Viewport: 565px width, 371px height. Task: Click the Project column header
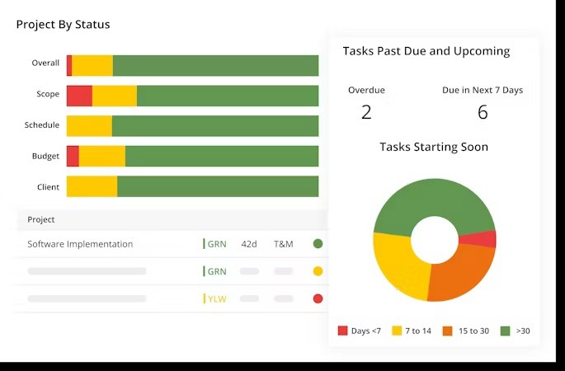[41, 219]
